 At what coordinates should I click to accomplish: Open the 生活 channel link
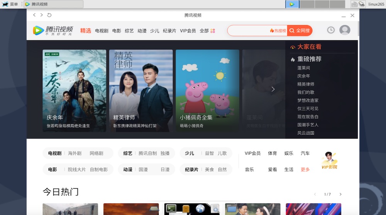289,170
